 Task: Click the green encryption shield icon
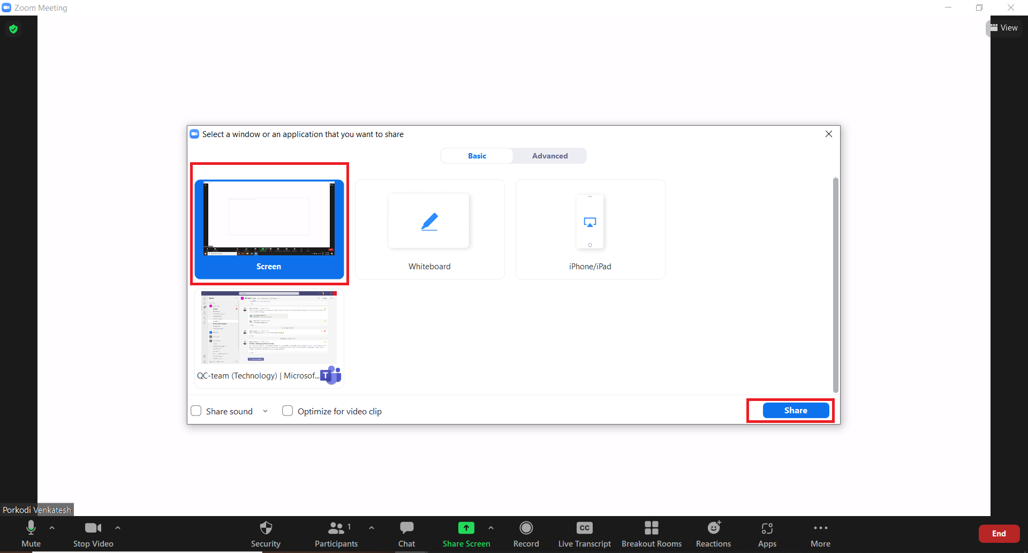(14, 29)
